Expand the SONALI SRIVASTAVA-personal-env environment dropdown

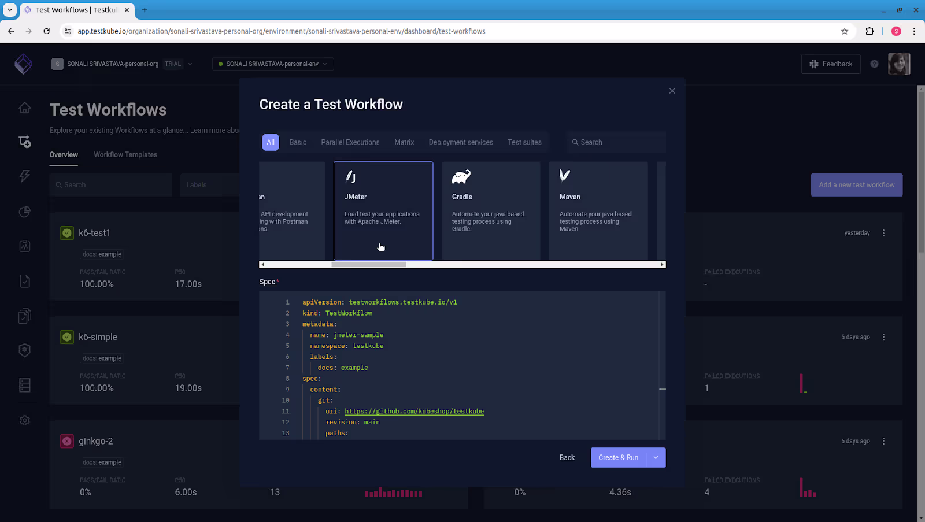(x=273, y=64)
